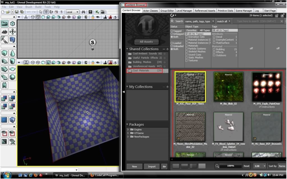Expand the UTGame package tree node
The image size is (287, 179).
[x=128, y=133]
